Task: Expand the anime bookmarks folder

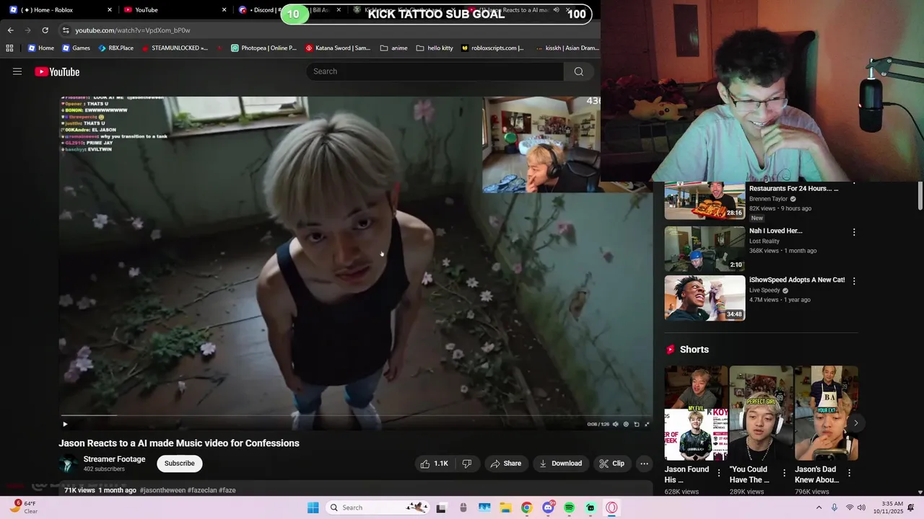Action: 393,48
